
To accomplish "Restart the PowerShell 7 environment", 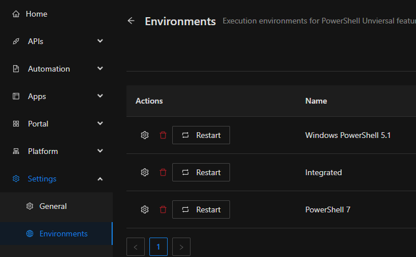I will 201,209.
